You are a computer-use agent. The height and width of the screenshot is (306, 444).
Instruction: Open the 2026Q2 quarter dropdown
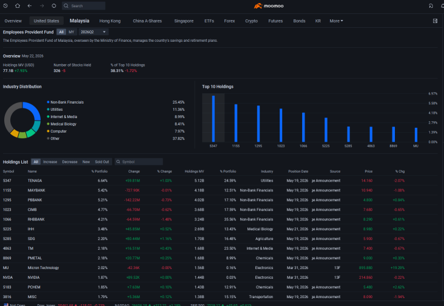tap(93, 32)
